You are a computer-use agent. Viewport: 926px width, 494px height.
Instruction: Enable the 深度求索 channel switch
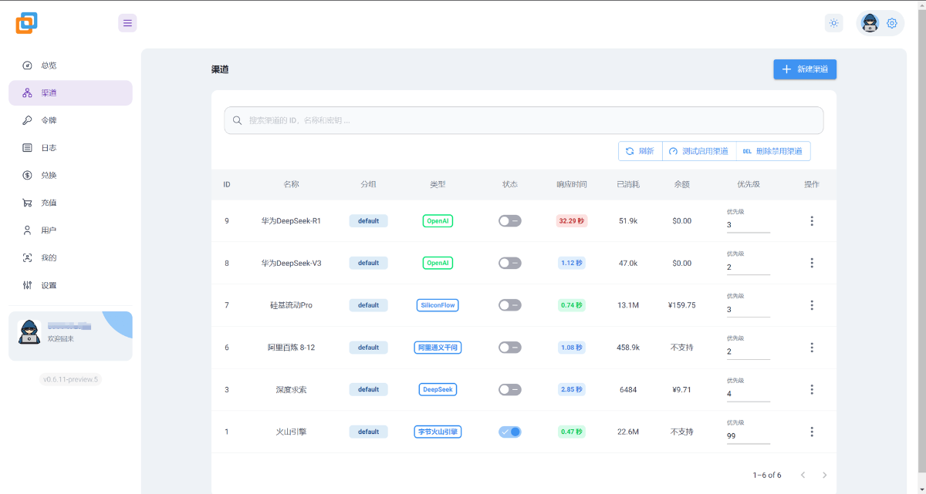point(509,389)
